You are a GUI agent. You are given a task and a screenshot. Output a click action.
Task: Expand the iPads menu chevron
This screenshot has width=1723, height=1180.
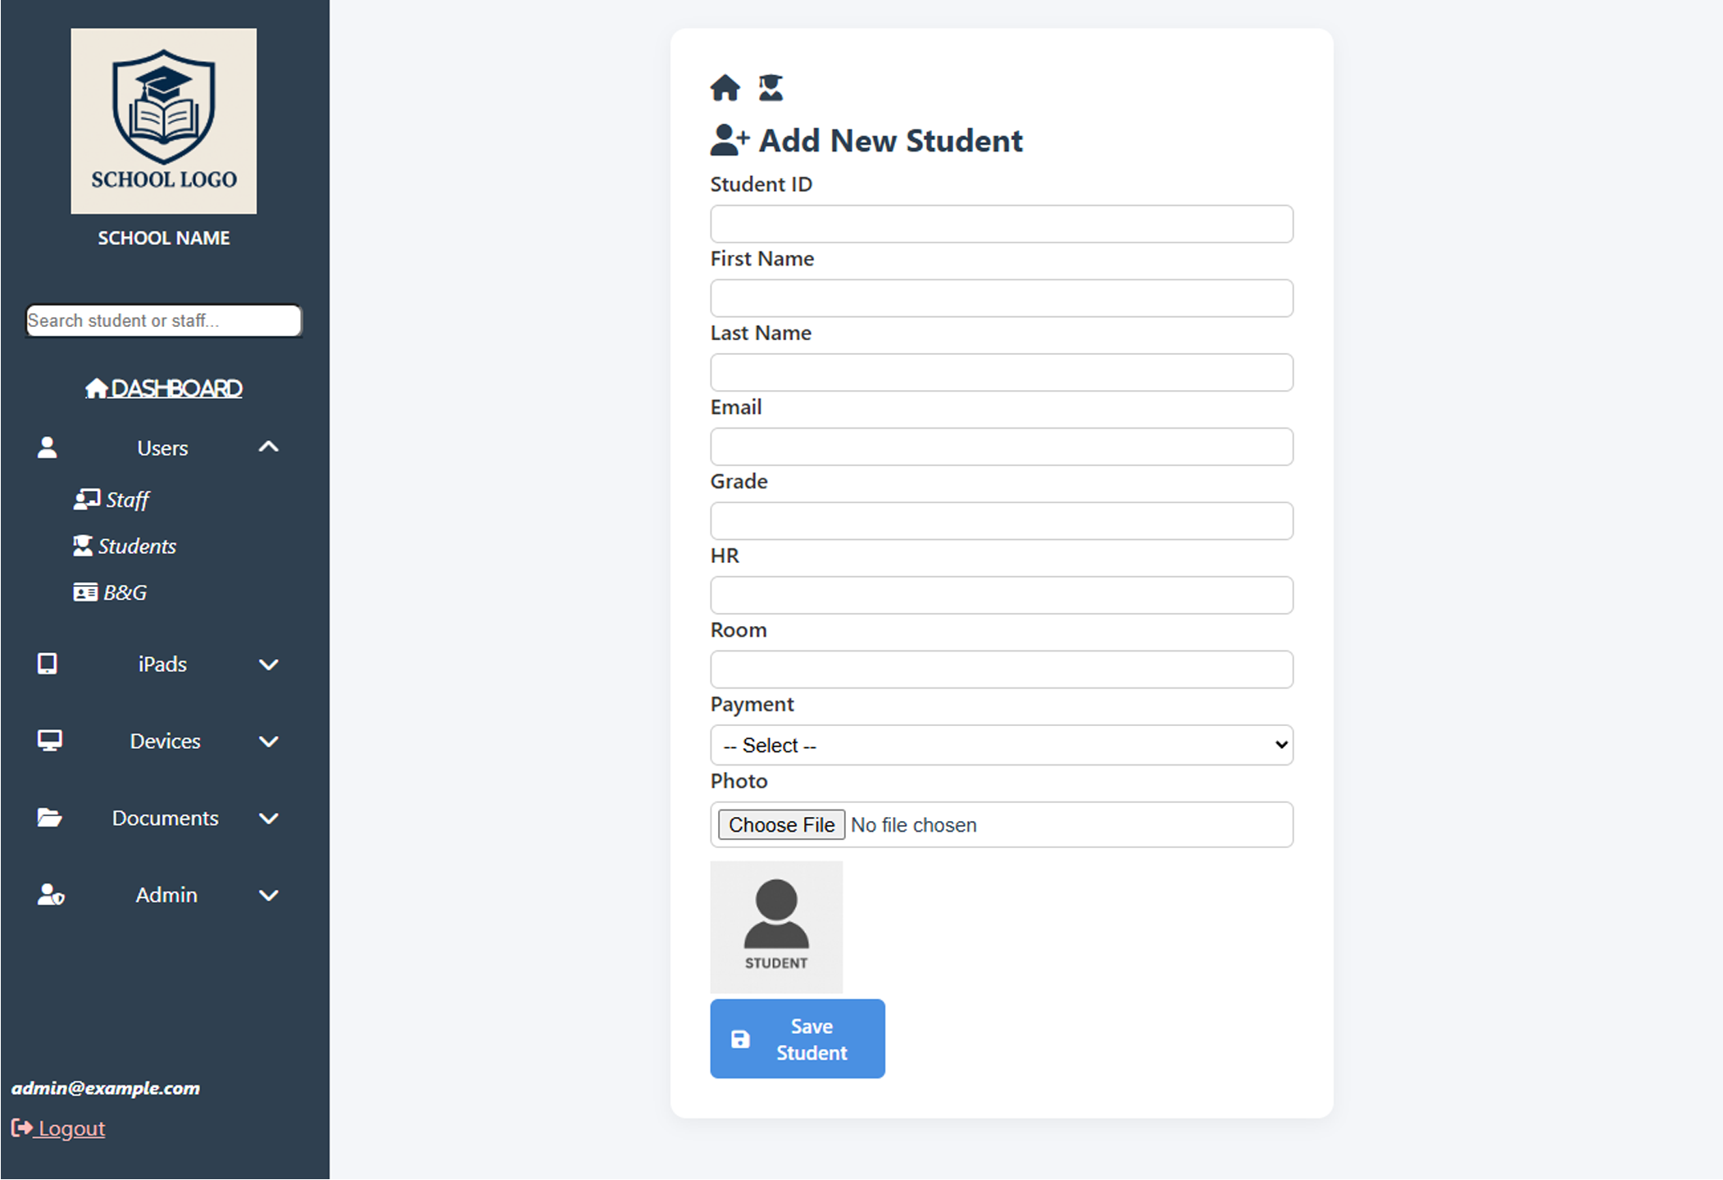[268, 665]
